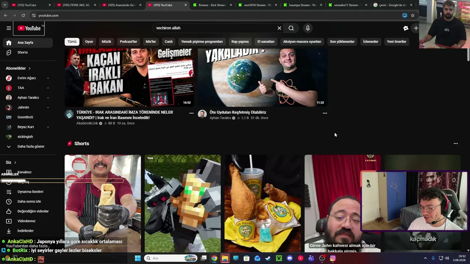This screenshot has width=470, height=264.
Task: Open options for Öte Uyduları video
Action: coord(325,113)
